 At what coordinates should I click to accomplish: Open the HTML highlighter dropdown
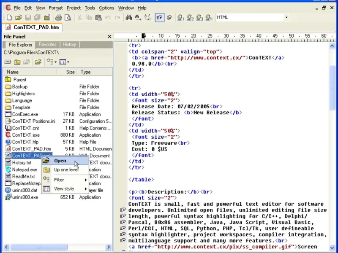pos(286,17)
